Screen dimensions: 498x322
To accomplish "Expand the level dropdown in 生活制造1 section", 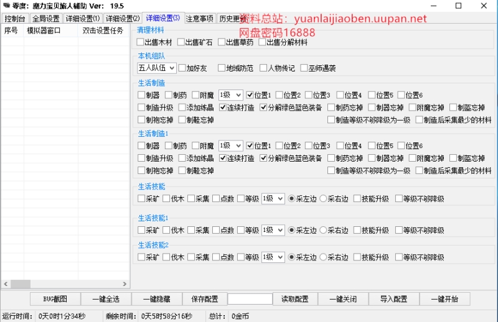I will point(231,145).
